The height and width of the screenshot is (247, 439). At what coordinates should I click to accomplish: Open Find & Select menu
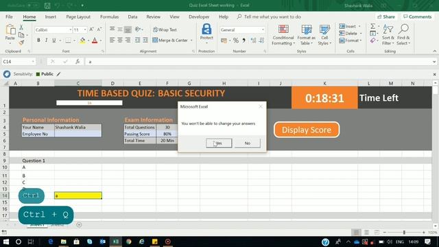[x=403, y=35]
